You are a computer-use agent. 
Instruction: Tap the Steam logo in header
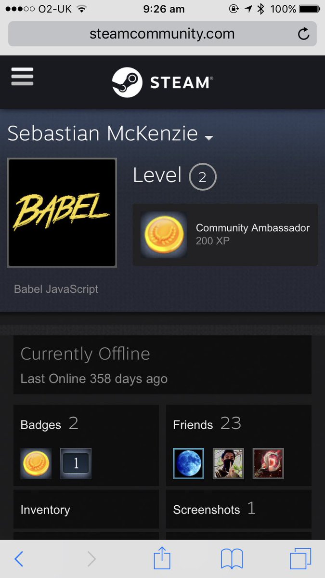pos(162,82)
